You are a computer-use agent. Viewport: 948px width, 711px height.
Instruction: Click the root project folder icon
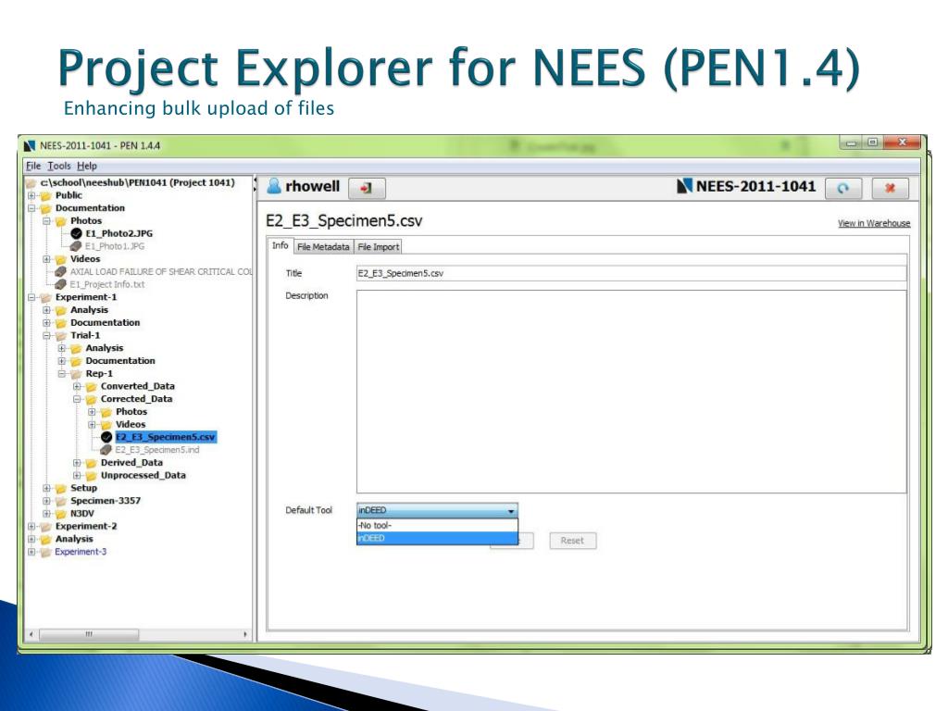point(31,182)
